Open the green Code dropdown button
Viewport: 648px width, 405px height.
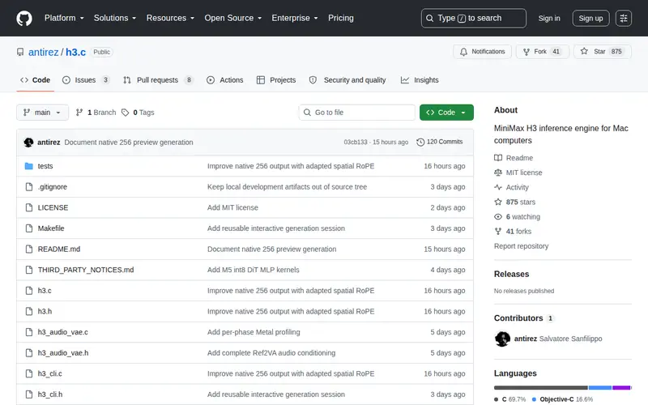point(446,113)
